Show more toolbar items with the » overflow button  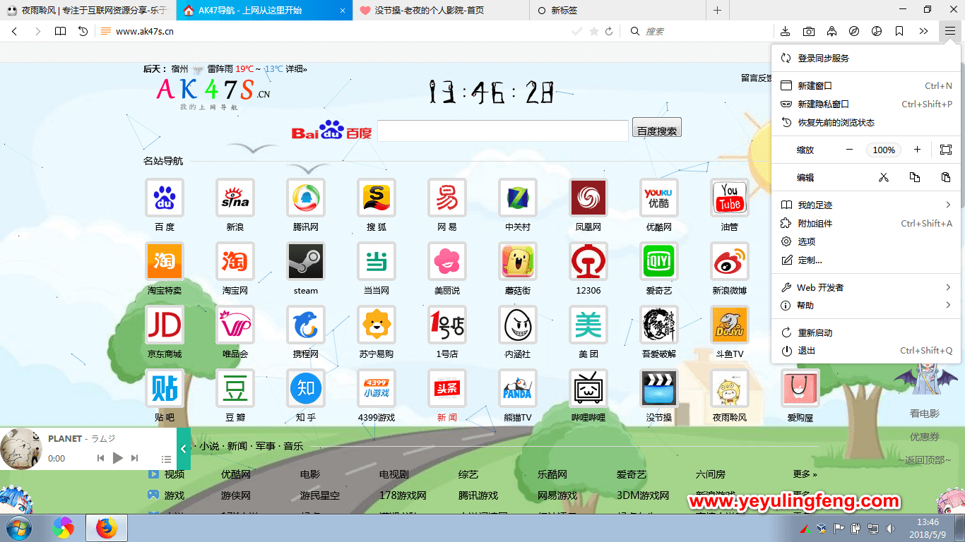tap(923, 31)
